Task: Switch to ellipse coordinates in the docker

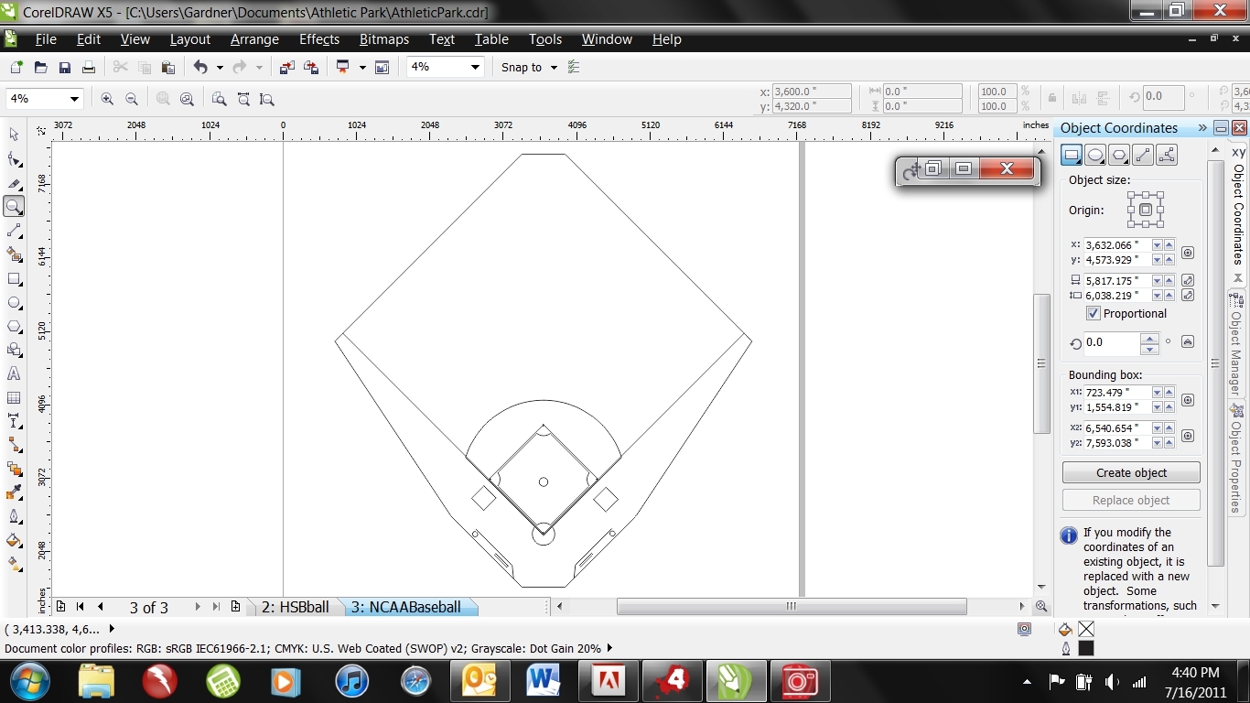Action: coord(1095,155)
